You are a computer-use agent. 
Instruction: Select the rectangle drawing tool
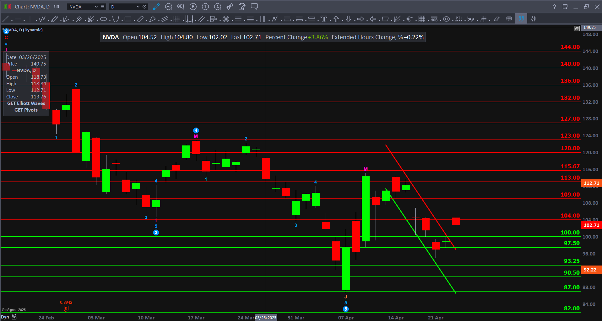click(128, 19)
